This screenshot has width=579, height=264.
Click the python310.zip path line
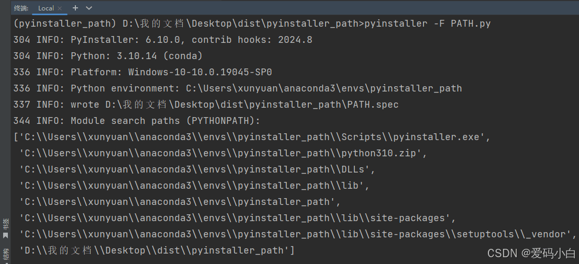(223, 153)
